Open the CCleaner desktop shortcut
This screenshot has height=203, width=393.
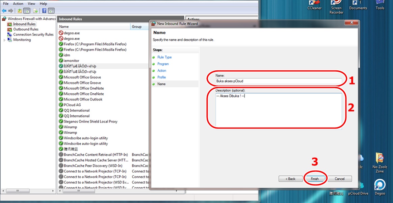pos(314,5)
